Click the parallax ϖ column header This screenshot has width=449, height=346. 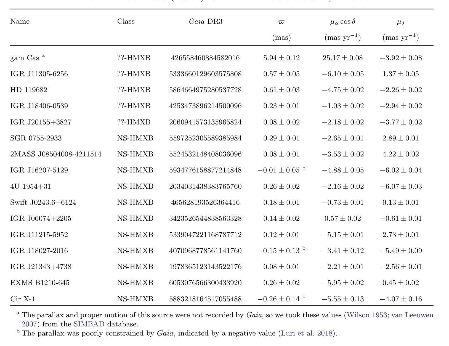coord(281,22)
